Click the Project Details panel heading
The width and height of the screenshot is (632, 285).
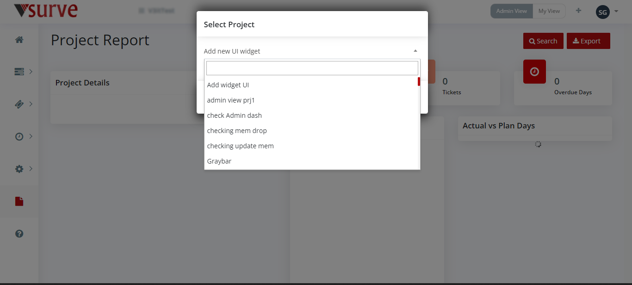click(82, 83)
